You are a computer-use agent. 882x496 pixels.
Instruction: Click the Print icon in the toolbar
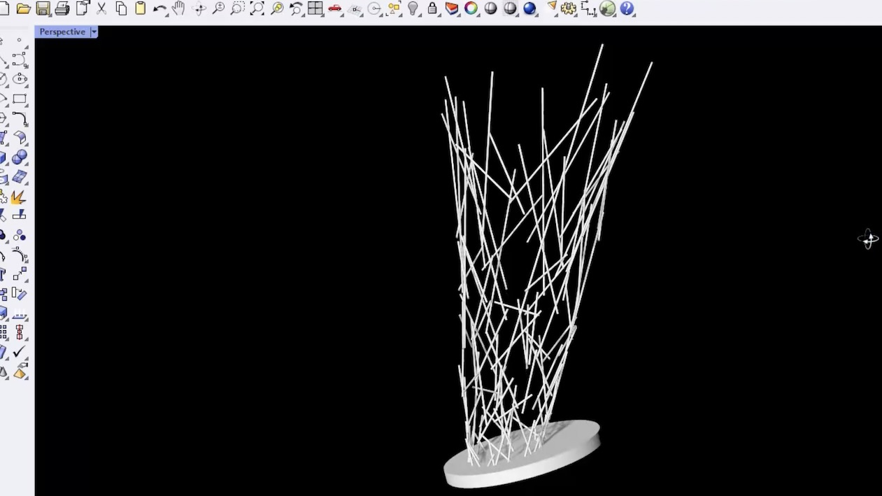62,9
